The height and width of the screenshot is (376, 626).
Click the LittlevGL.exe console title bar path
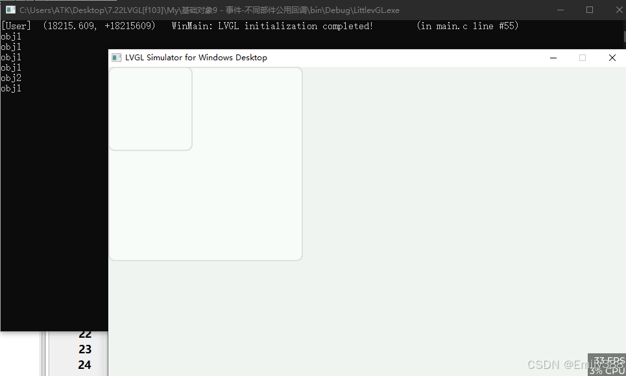pyautogui.click(x=208, y=10)
